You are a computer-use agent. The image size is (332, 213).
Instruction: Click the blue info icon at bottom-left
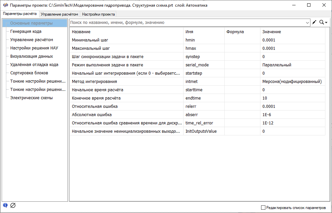[5, 205]
